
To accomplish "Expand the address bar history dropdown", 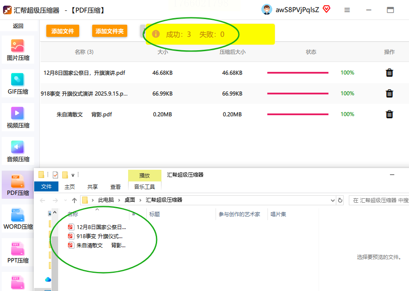I will click(x=332, y=200).
